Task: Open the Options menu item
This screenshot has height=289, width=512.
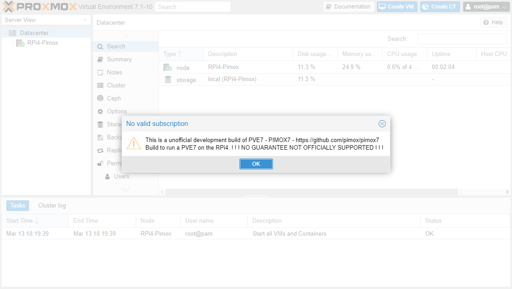Action: pos(126,112)
